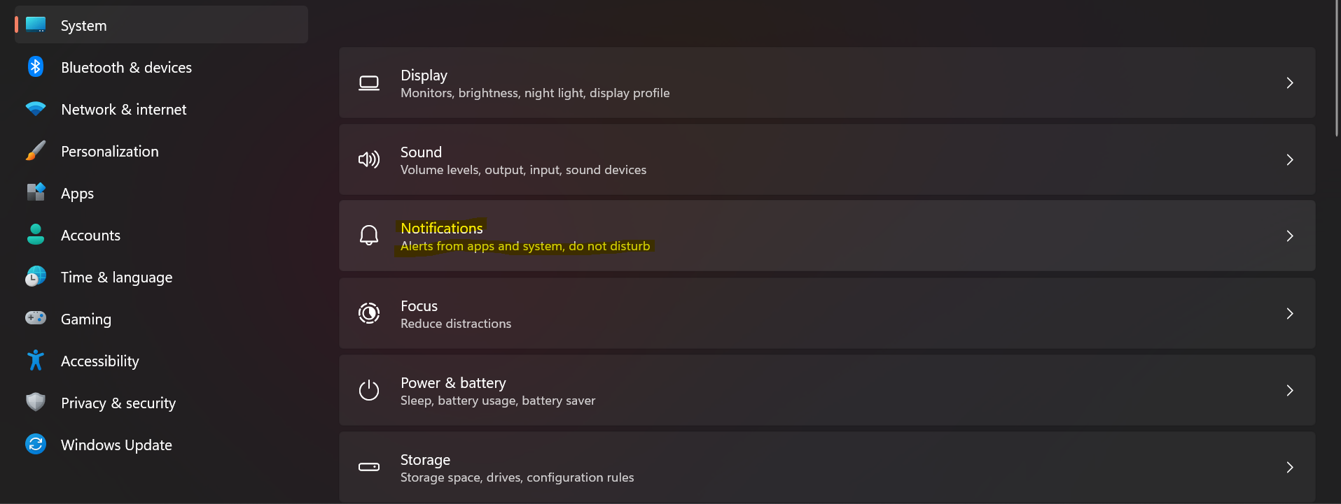Click the Gaming controller icon
The width and height of the screenshot is (1341, 504).
click(x=36, y=319)
